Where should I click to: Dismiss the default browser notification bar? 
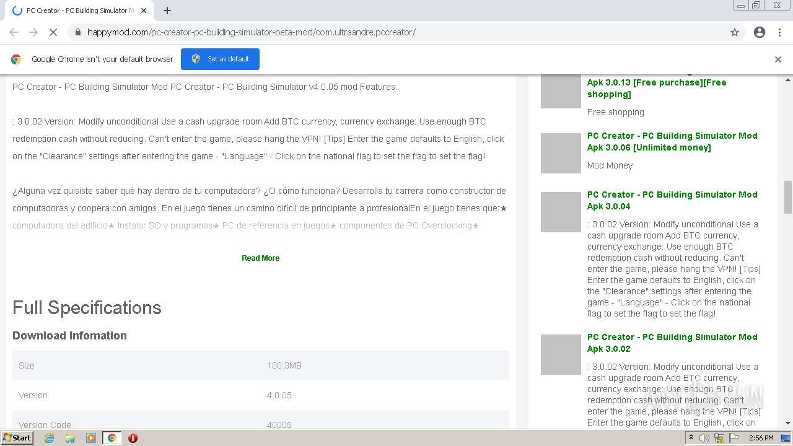pyautogui.click(x=778, y=59)
